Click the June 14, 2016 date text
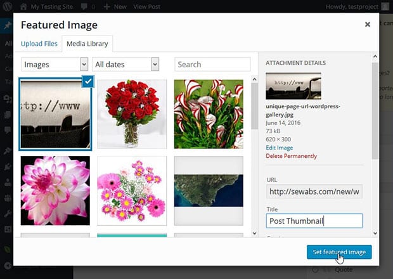The width and height of the screenshot is (393, 279). 283,123
